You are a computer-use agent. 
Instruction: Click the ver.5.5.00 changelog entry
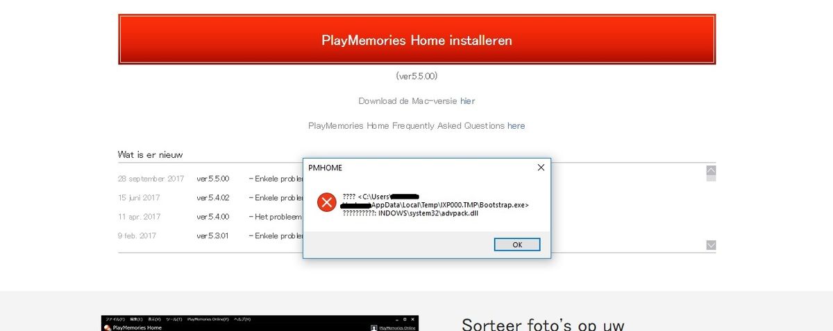pos(212,179)
